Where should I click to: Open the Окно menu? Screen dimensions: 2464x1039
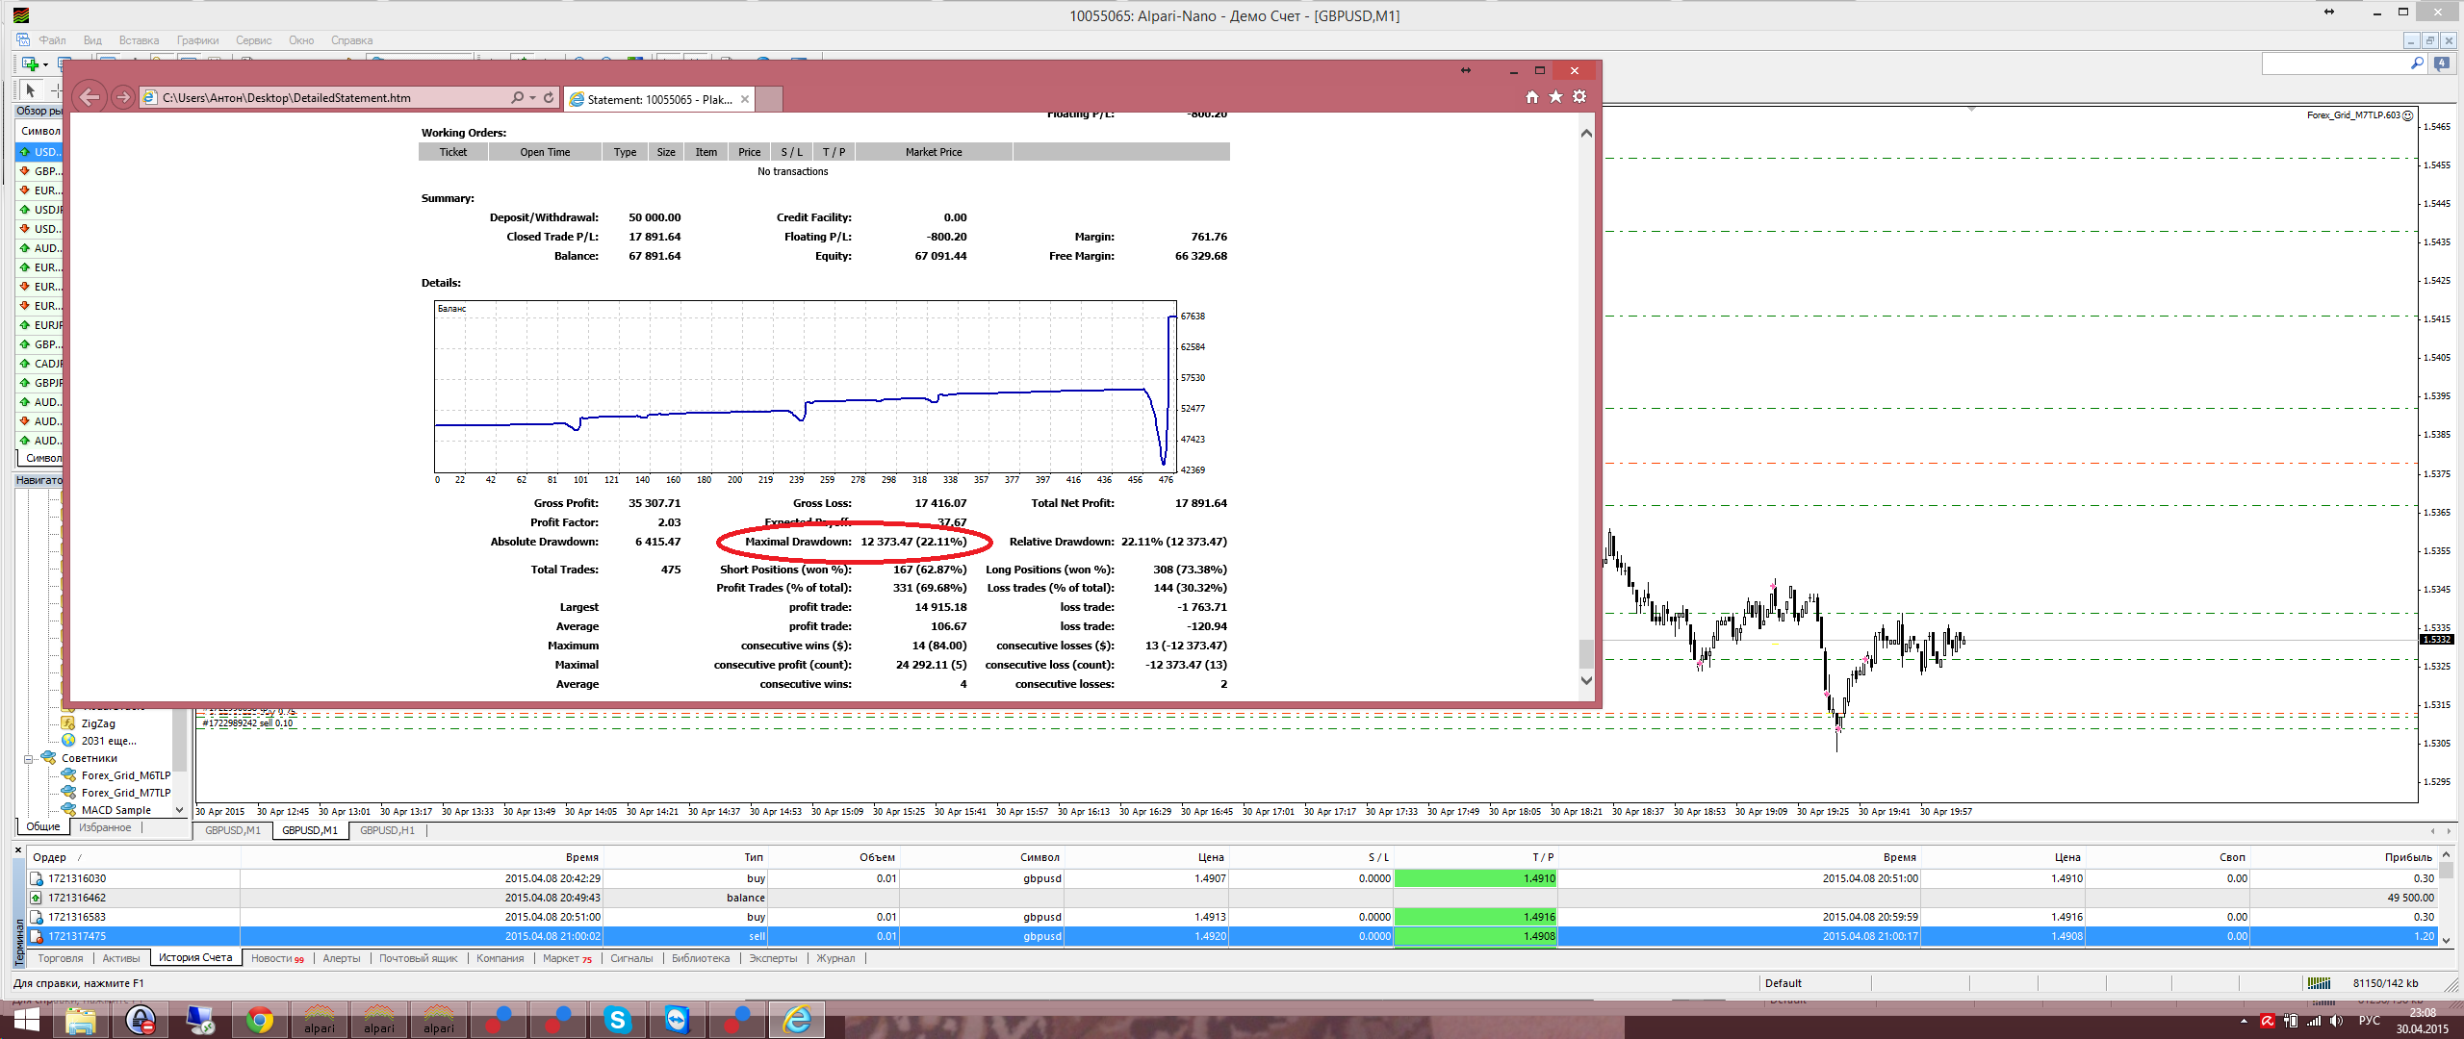click(x=301, y=40)
